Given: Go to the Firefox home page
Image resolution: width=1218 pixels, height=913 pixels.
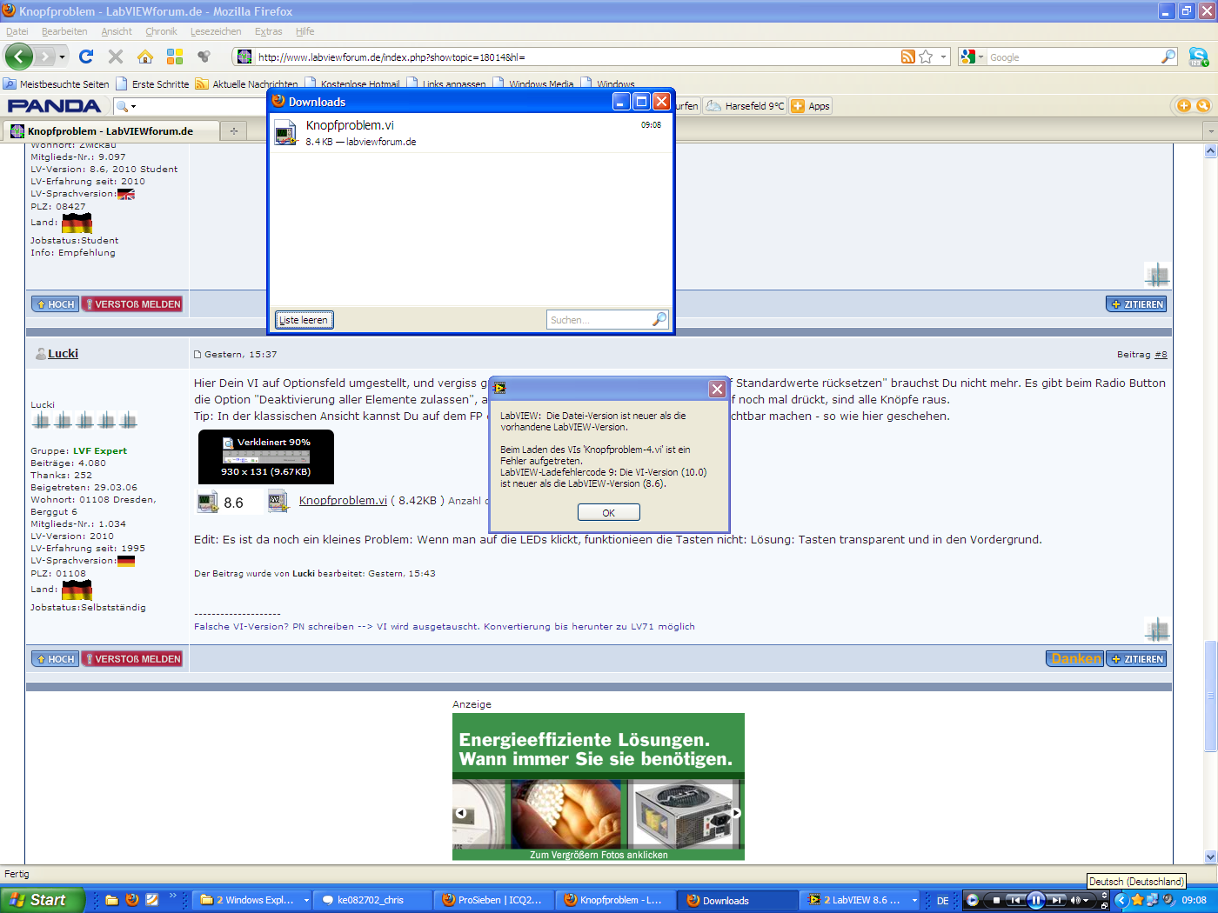Looking at the screenshot, I should [x=145, y=57].
